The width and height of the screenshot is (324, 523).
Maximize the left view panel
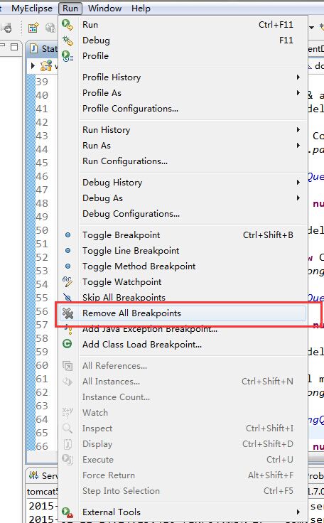[x=14, y=47]
